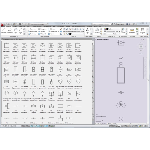This screenshot has height=150, width=150.
Task: Click the layer properties icon in Слои panel
Action: pos(64,29)
